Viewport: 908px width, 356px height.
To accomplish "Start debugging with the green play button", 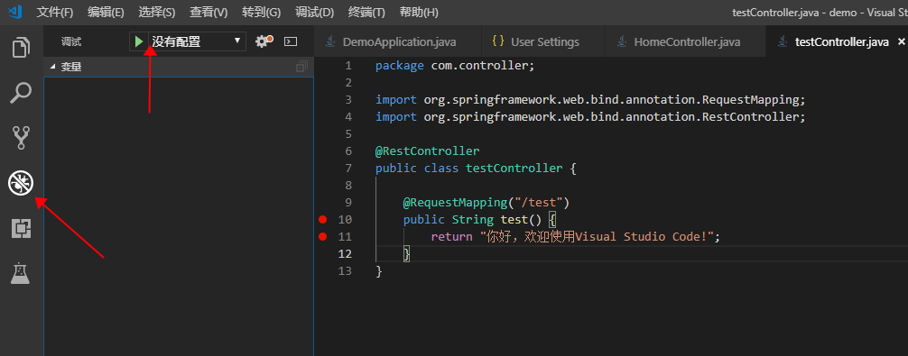I will pos(139,41).
